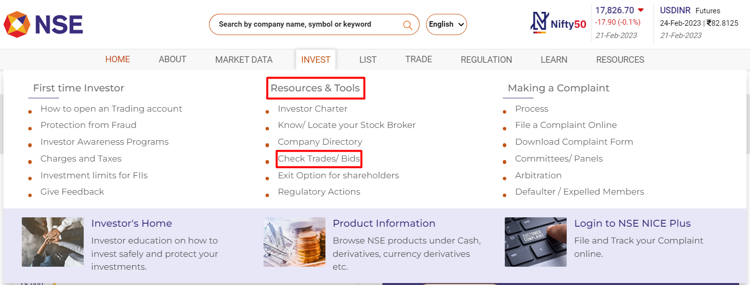Click the NSE logo
Screen dimensions: 750x285
[43, 24]
